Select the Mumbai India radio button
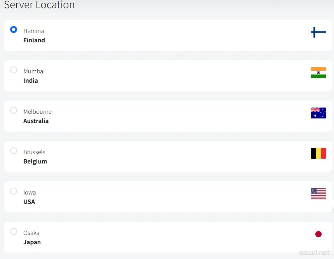The height and width of the screenshot is (259, 334). [14, 70]
